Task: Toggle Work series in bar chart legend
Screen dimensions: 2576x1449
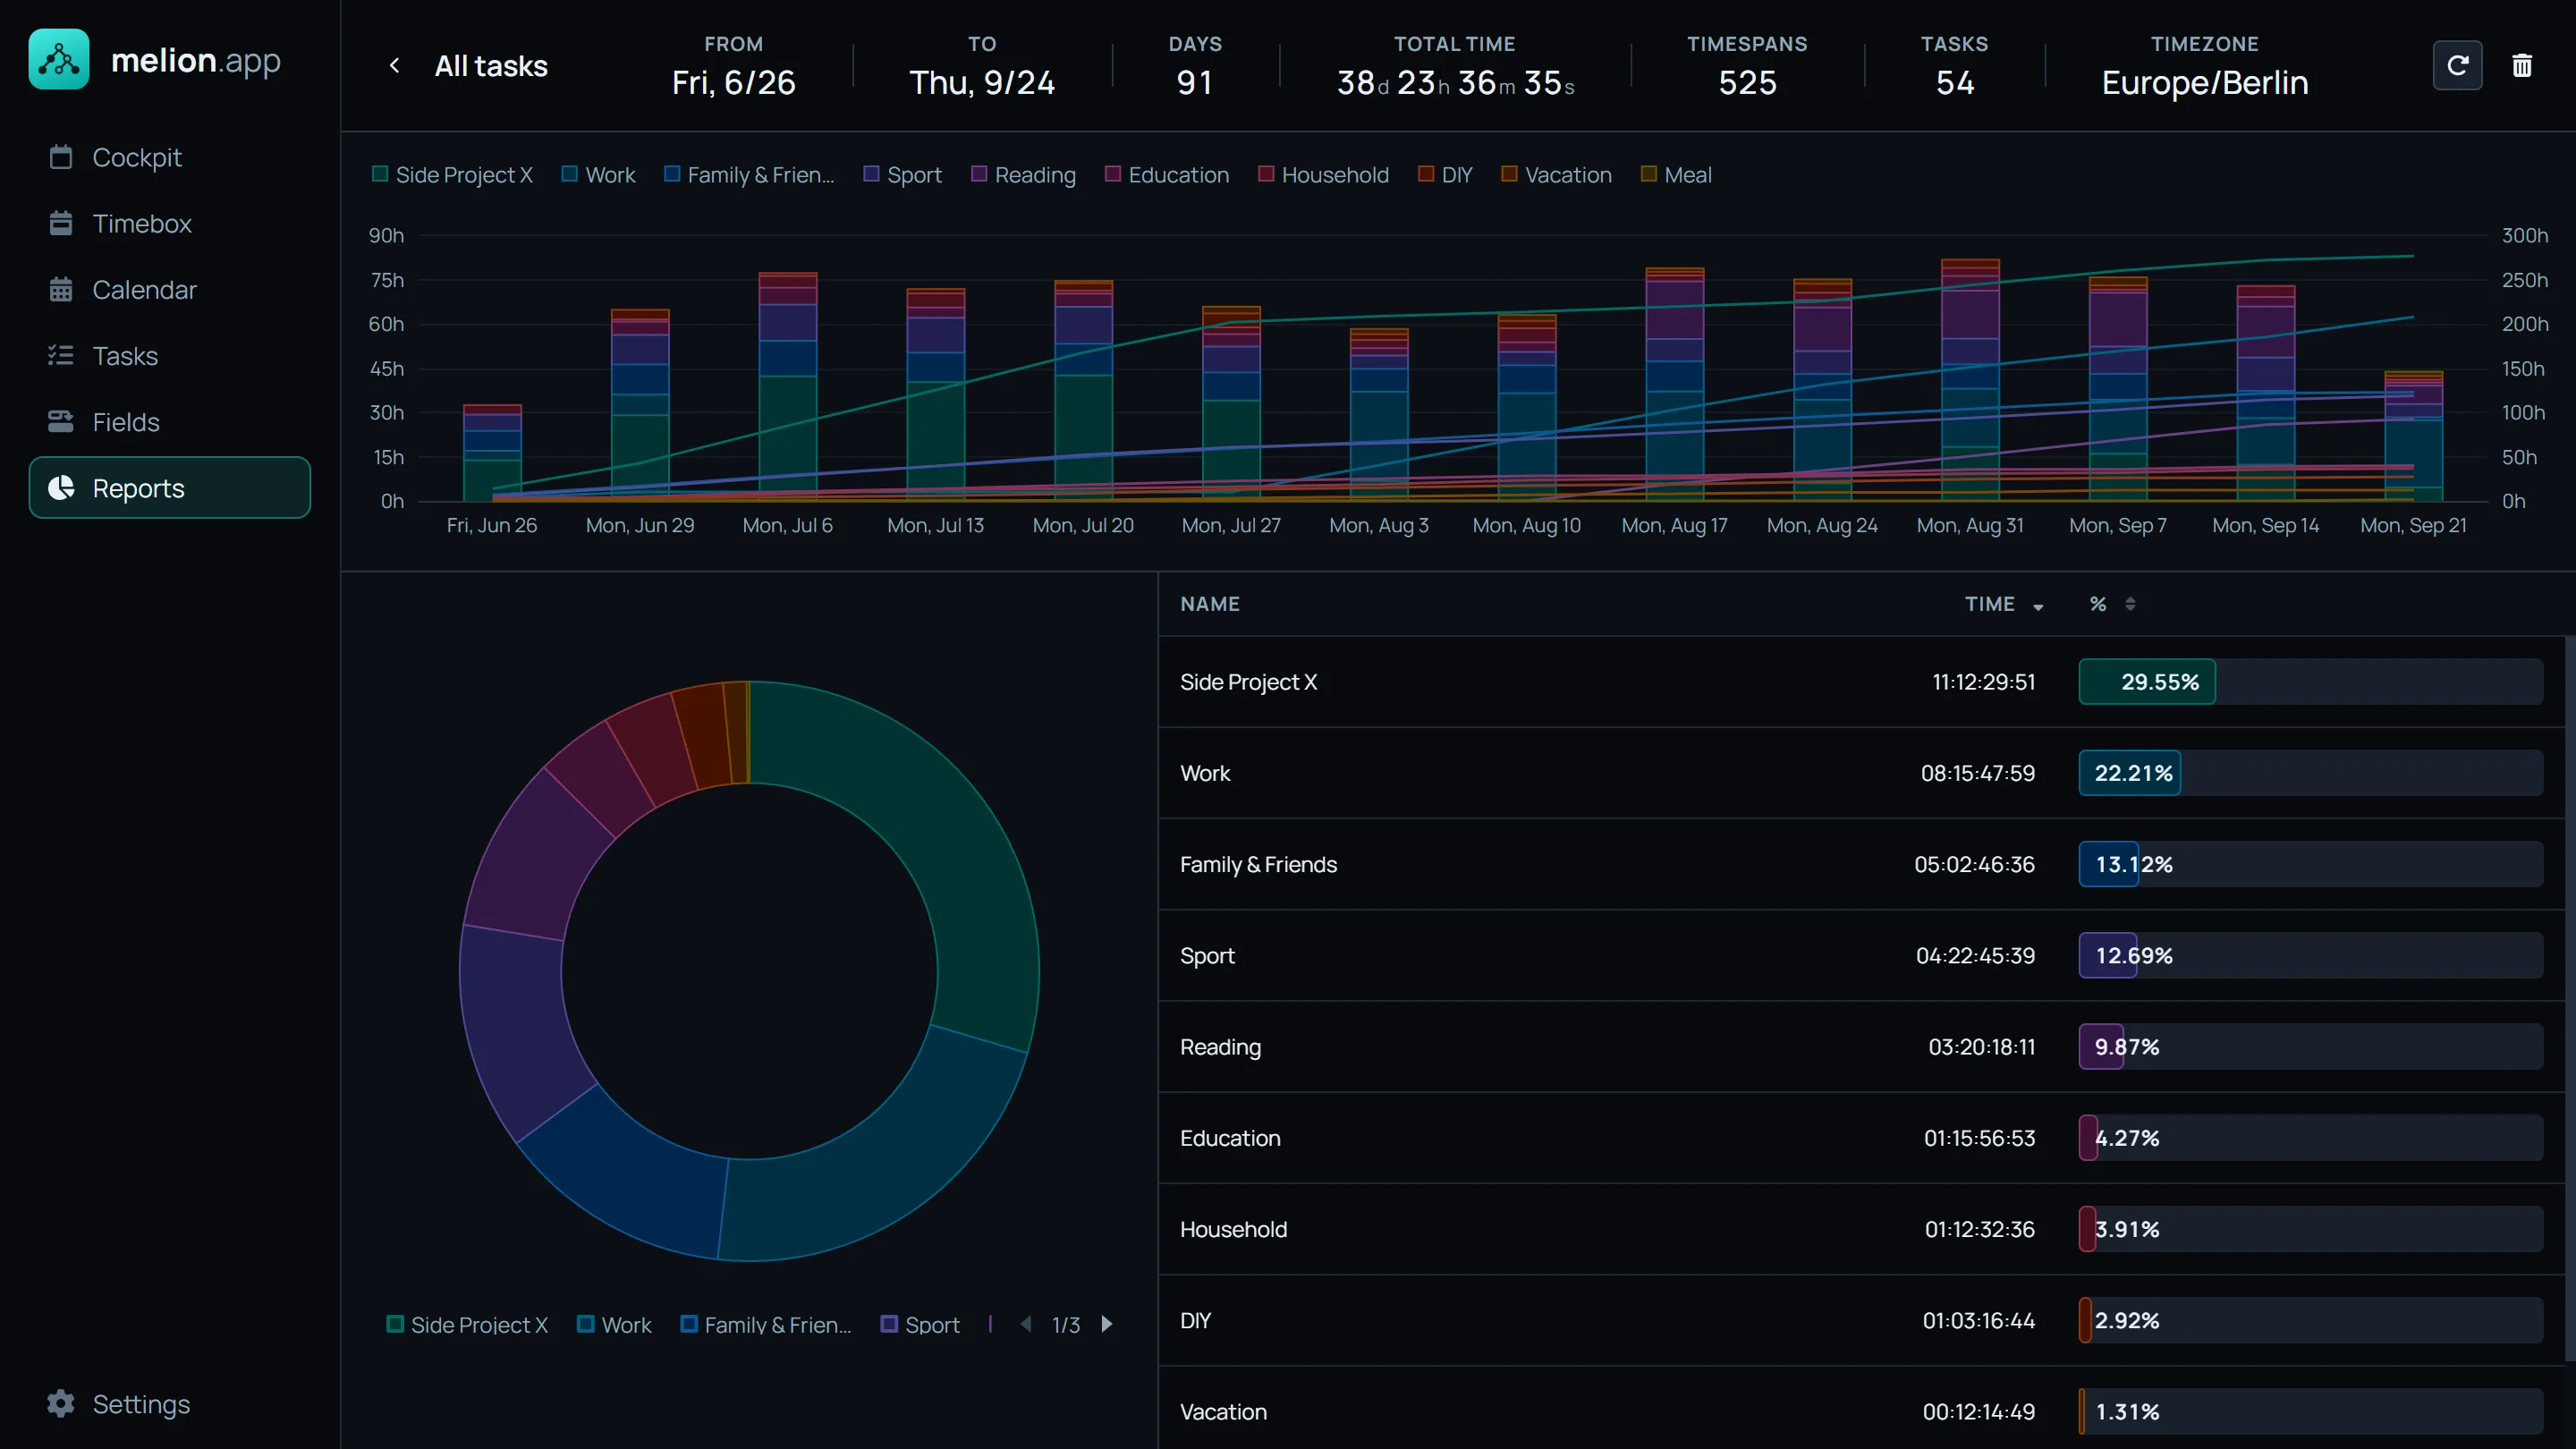Action: click(598, 174)
